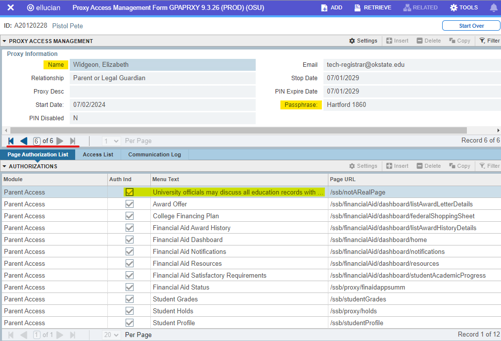501x341 pixels.
Task: Uncheck the Award Offer authorization checkbox
Action: (x=129, y=204)
